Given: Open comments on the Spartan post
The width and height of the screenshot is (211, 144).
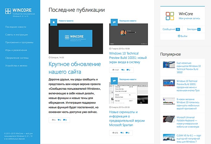Looking at the screenshot, I should (128, 133).
